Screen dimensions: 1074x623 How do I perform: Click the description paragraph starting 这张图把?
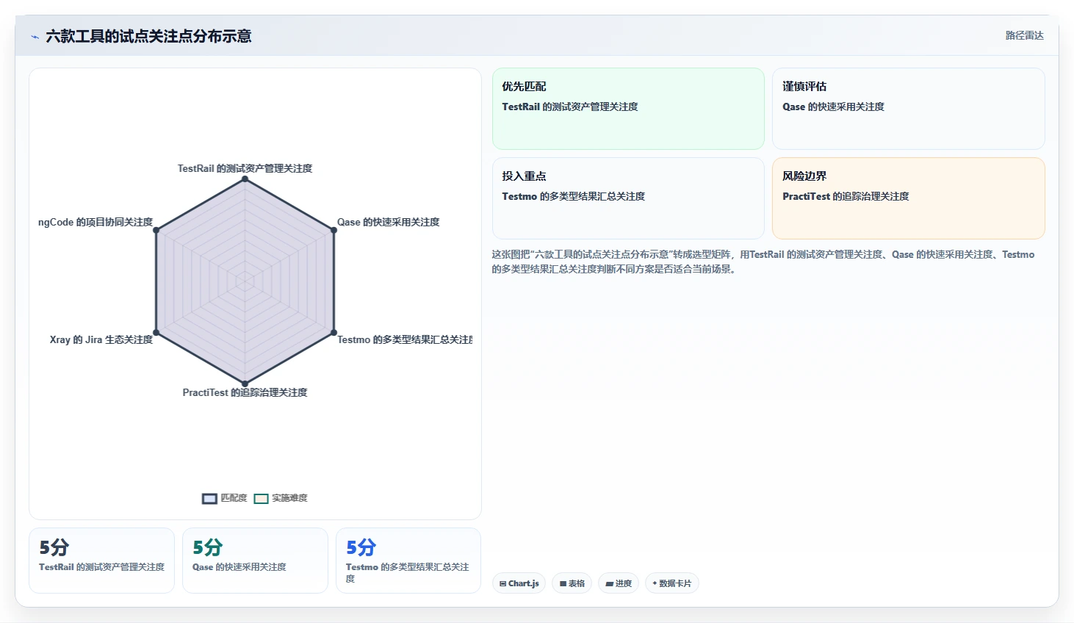pyautogui.click(x=763, y=262)
